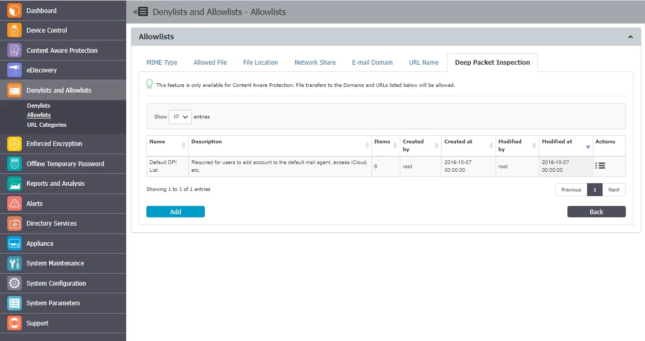
Task: Click the Default DPI List name cell
Action: [x=167, y=166]
